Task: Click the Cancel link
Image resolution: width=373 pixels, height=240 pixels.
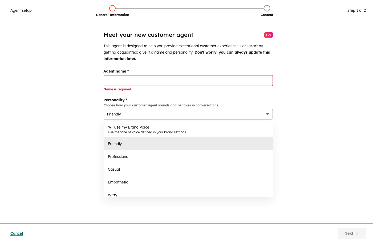Action: [x=17, y=233]
